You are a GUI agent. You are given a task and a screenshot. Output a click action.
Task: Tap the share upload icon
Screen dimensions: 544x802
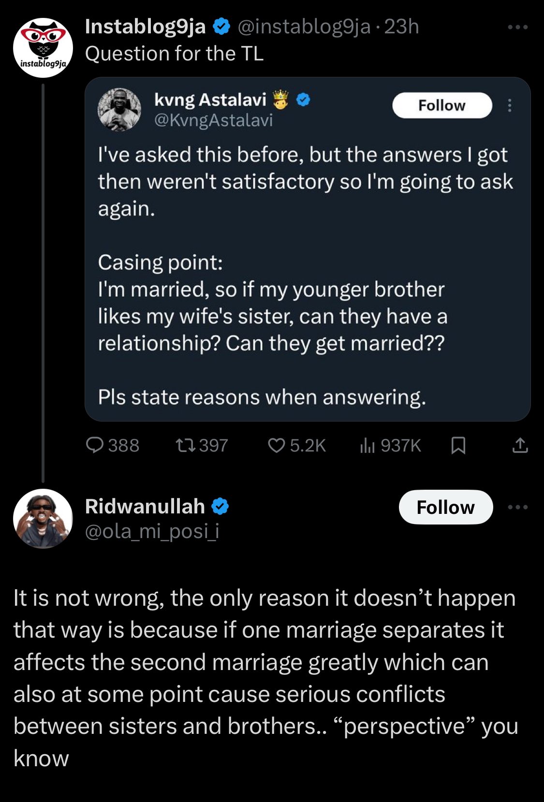click(520, 445)
